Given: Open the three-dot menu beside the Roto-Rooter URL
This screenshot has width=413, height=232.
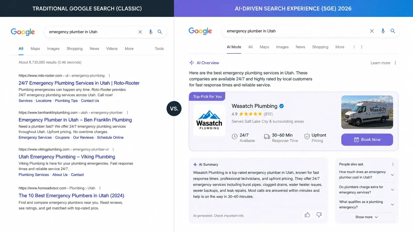Looking at the screenshot, I should (109, 76).
